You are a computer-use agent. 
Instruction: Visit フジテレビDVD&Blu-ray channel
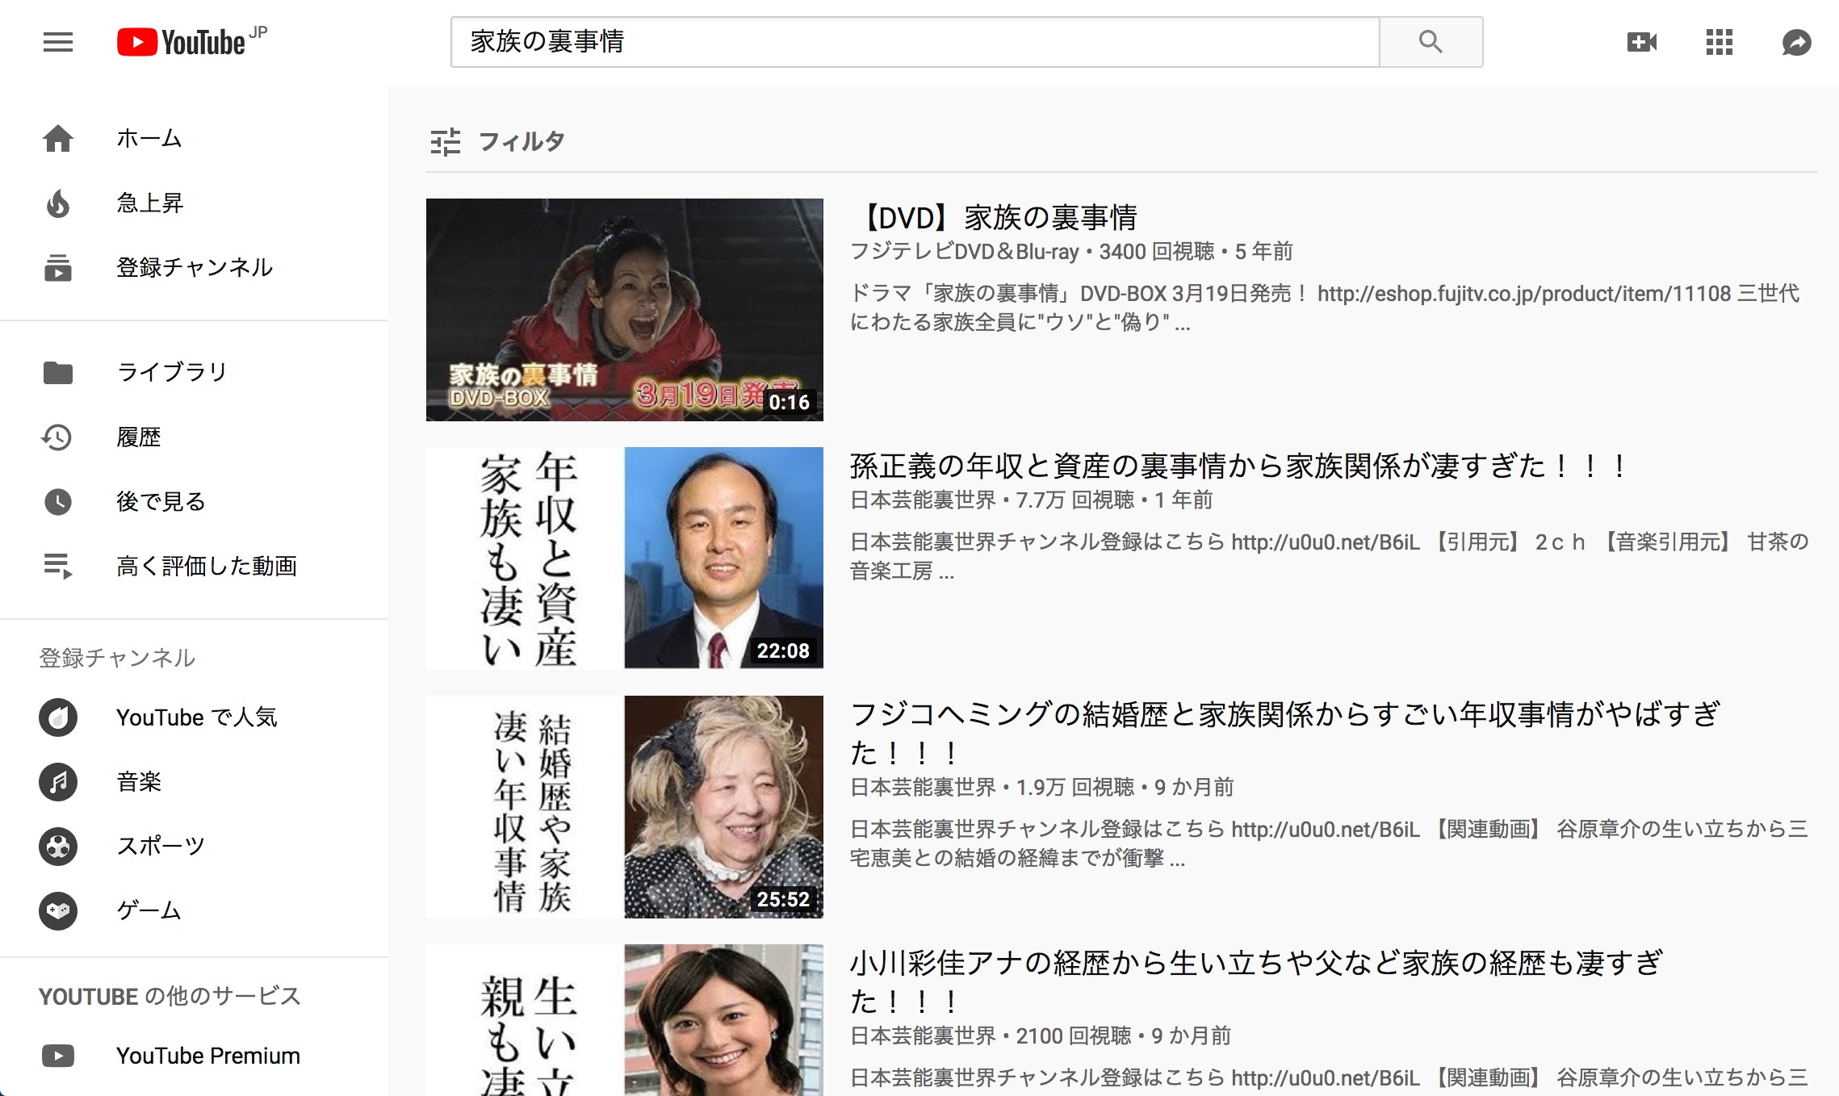pos(965,252)
